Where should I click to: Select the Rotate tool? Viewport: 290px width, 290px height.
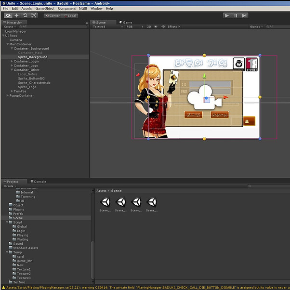(26, 15)
